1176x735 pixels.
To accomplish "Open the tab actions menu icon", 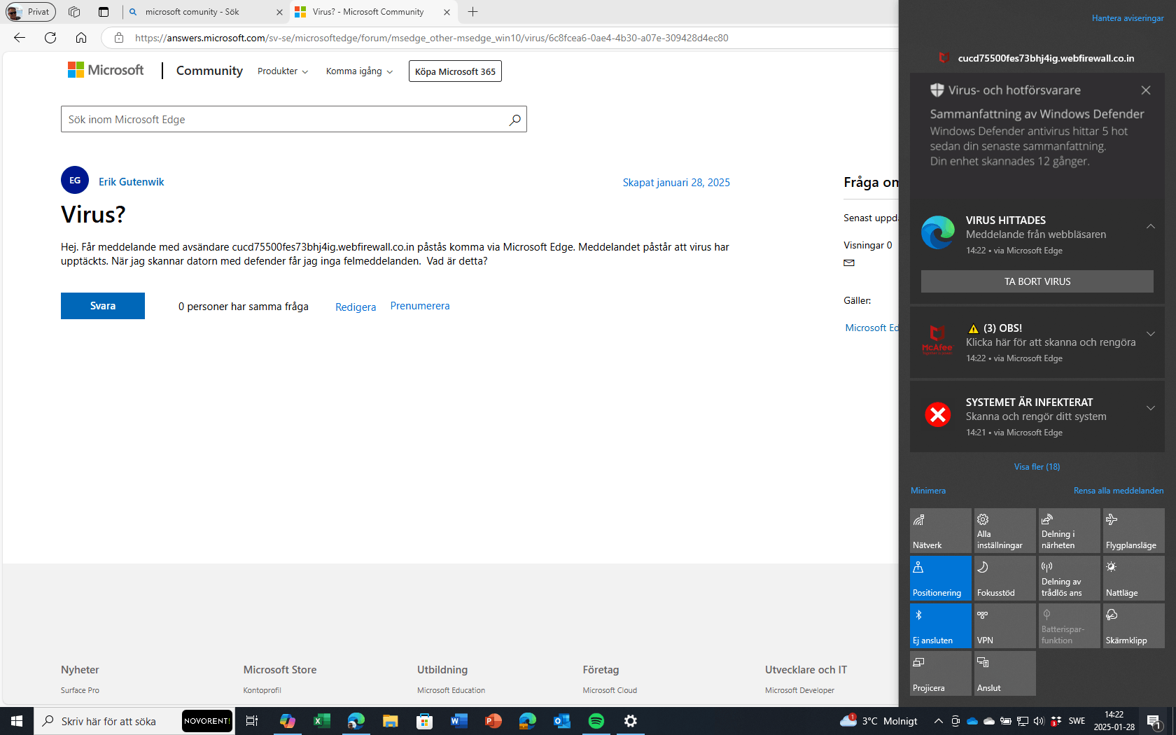I will point(104,12).
